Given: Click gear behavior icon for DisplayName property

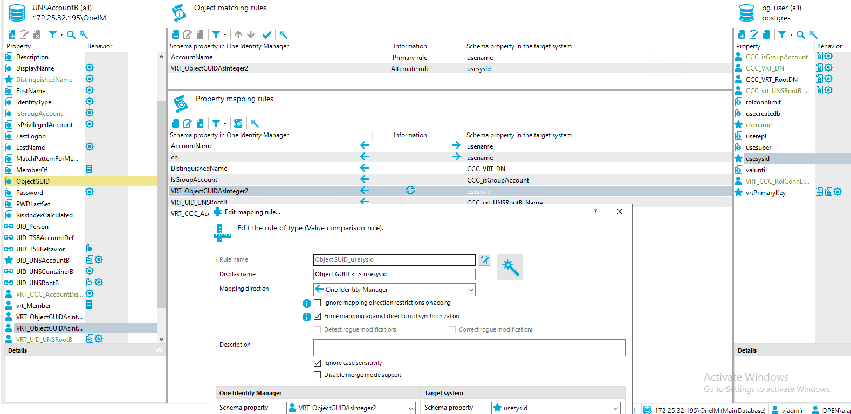Looking at the screenshot, I should [90, 68].
